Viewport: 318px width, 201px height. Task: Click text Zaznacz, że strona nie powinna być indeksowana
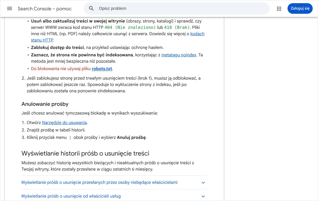tap(82, 55)
